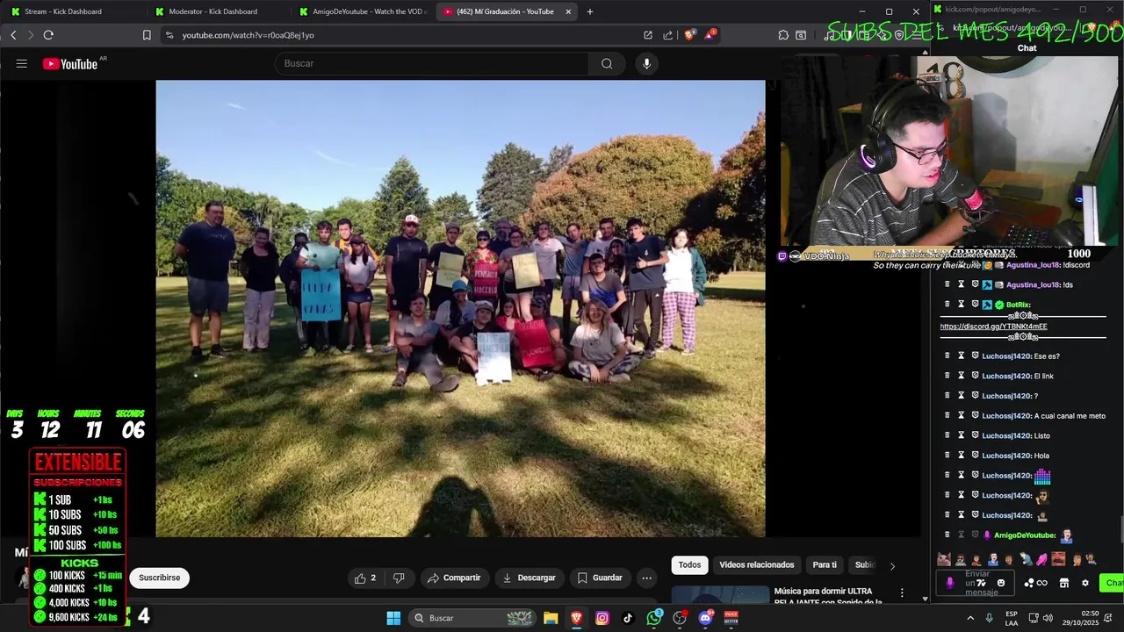The width and height of the screenshot is (1124, 632).
Task: Open the Brave Shields lion icon
Action: [689, 35]
